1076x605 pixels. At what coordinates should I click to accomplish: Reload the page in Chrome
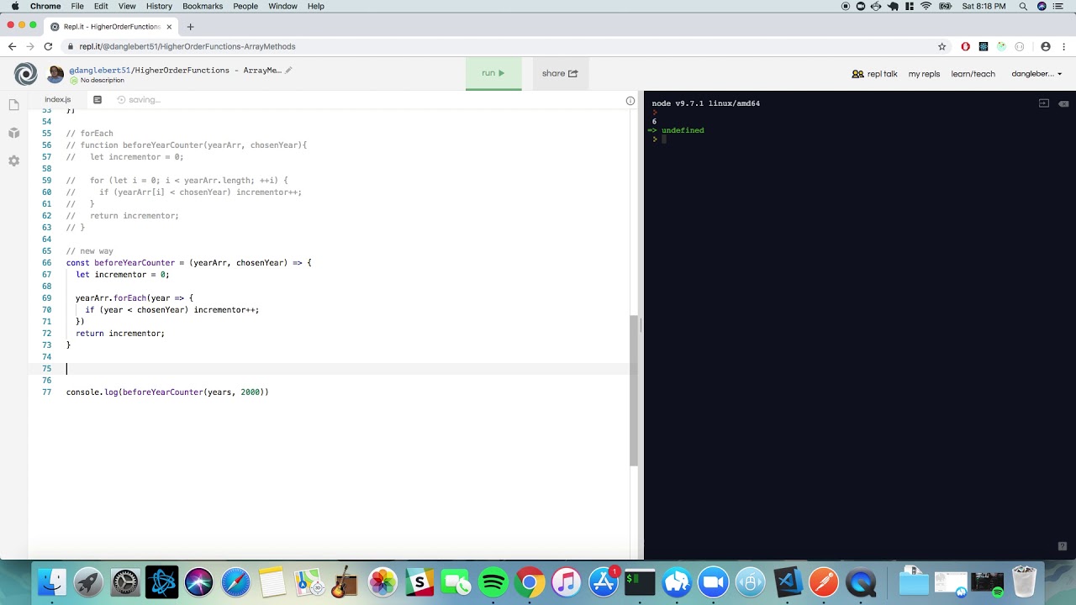48,46
